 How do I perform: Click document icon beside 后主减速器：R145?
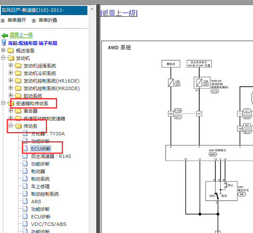point(25,156)
